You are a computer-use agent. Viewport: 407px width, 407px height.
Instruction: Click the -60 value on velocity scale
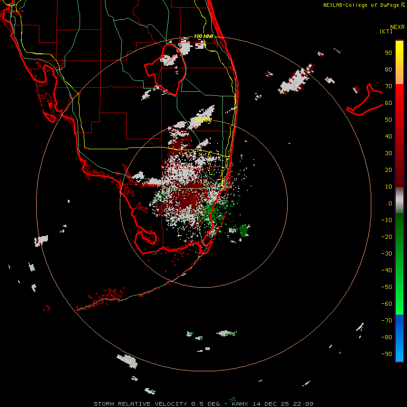point(387,304)
